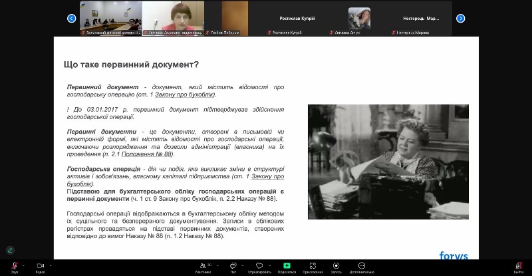Image resolution: width=532 pixels, height=276 pixels.
Task: Click the slide title 'Що таке первинний документ?'
Action: coord(131,65)
